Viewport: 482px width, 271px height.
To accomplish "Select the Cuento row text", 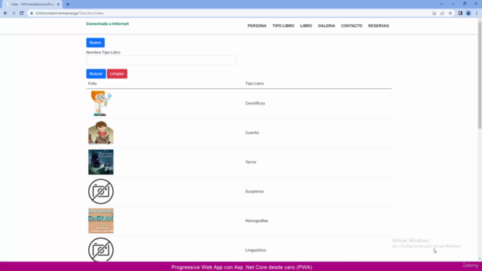I will (x=252, y=132).
